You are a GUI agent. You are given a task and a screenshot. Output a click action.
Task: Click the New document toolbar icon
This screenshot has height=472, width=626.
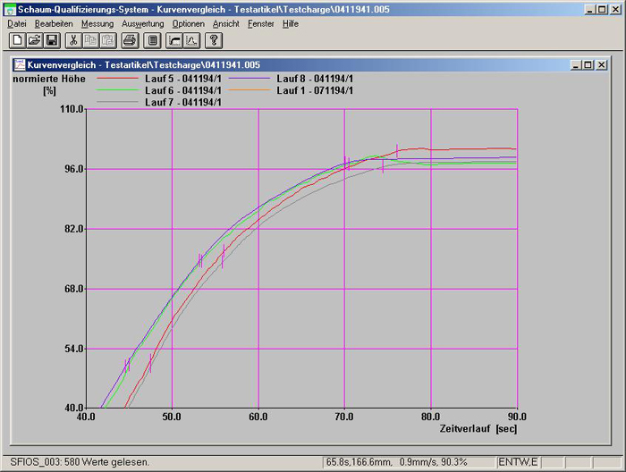17,40
